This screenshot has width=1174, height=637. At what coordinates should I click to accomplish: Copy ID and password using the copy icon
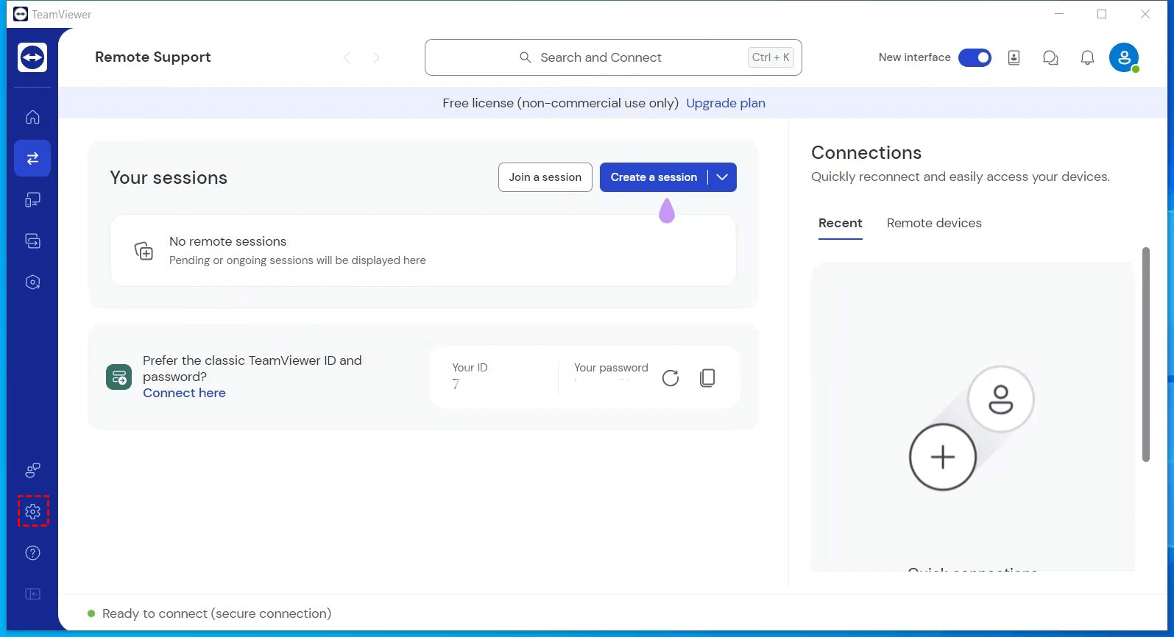click(707, 378)
